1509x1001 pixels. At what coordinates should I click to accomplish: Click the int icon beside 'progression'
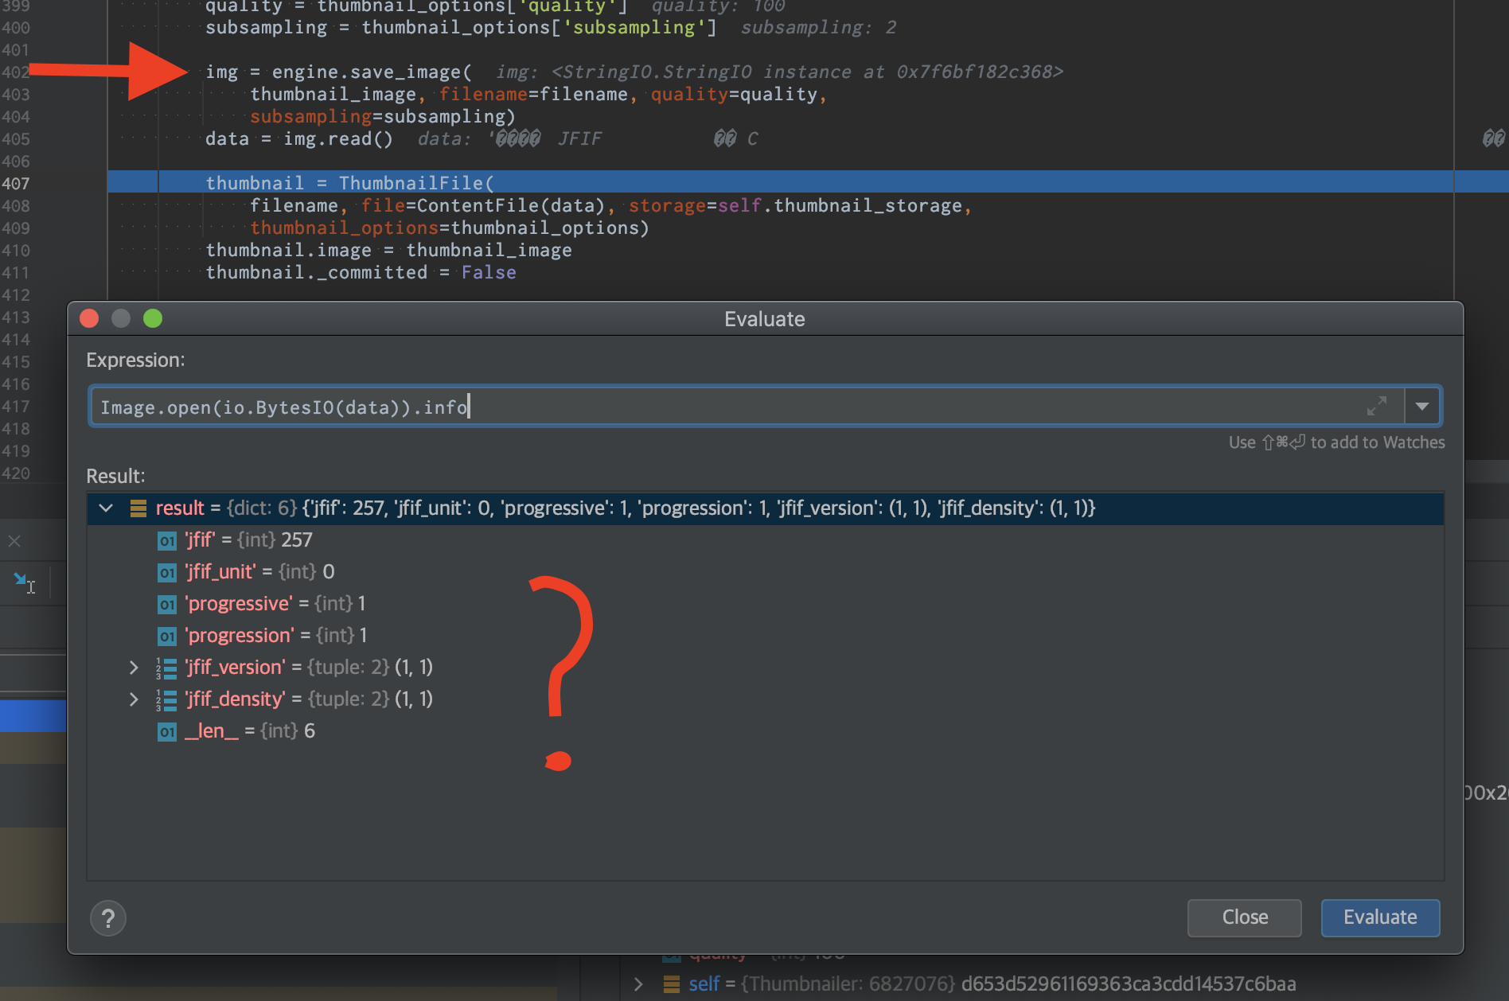(x=167, y=636)
